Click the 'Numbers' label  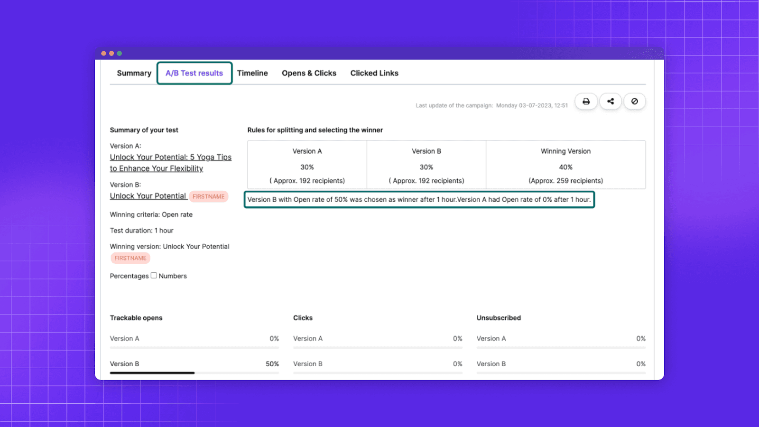click(x=173, y=276)
